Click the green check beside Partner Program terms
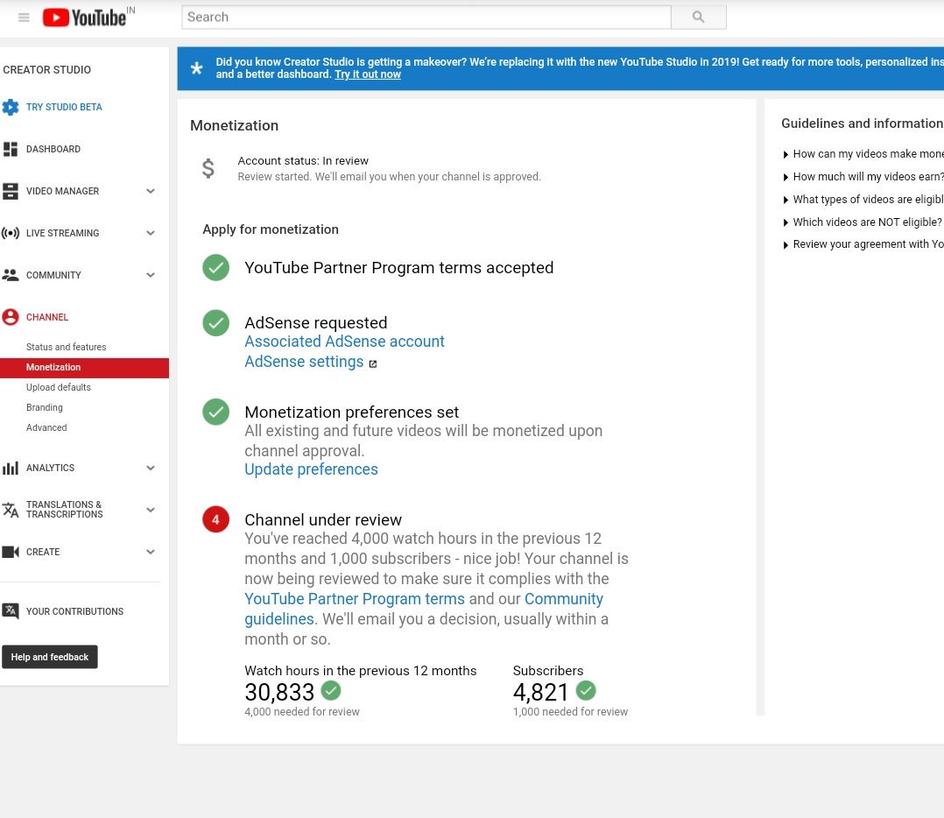Viewport: 944px width, 818px height. [x=215, y=268]
